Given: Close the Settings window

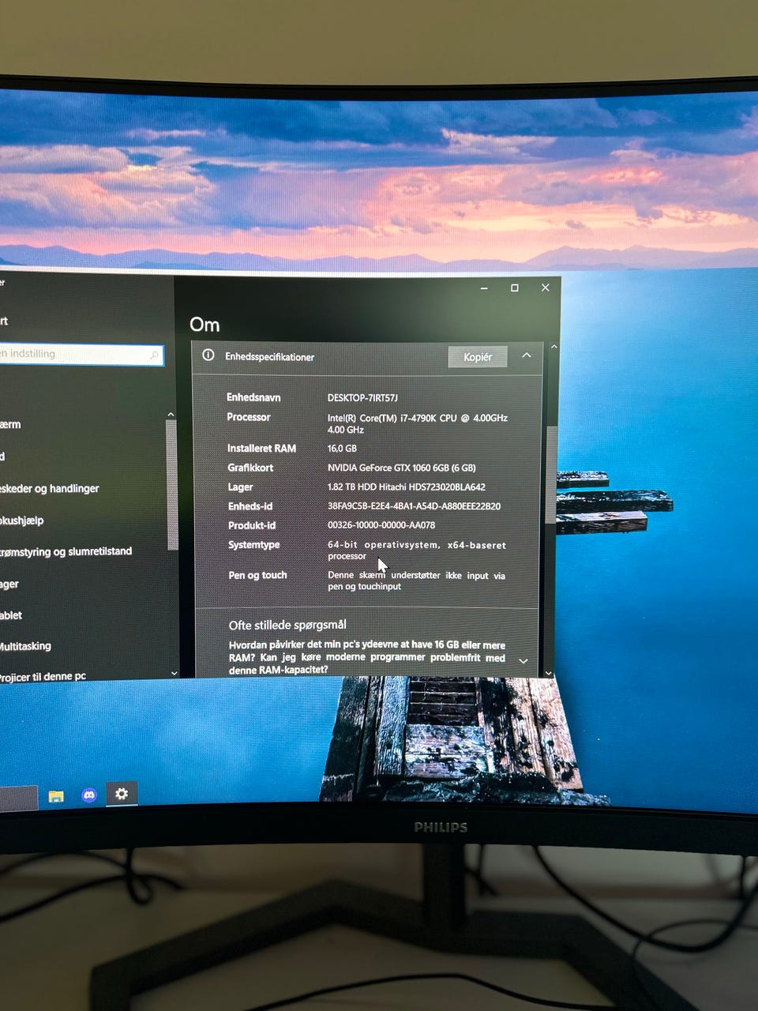Looking at the screenshot, I should [545, 288].
